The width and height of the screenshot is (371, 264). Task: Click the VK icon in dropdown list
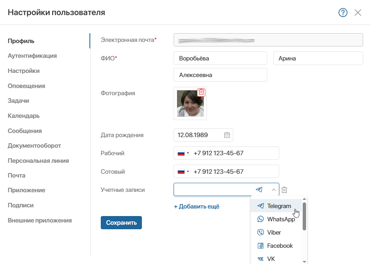[x=260, y=259]
